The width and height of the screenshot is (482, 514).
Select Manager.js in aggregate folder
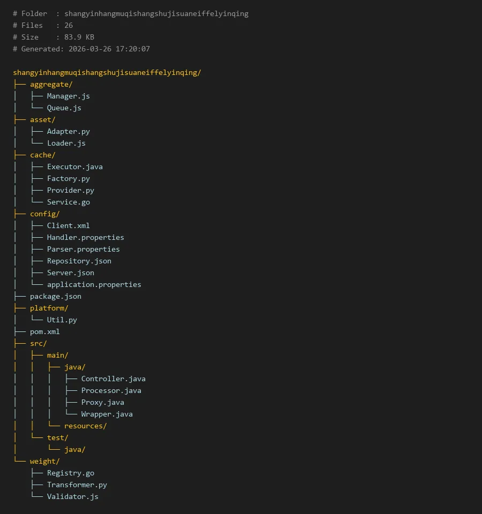68,96
